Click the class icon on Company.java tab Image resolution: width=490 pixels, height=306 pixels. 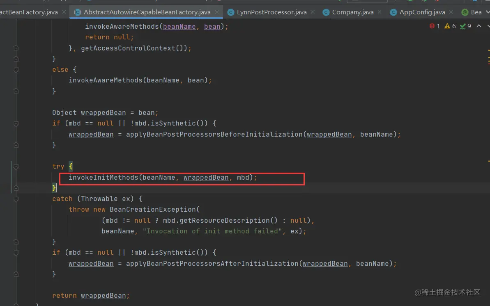326,12
